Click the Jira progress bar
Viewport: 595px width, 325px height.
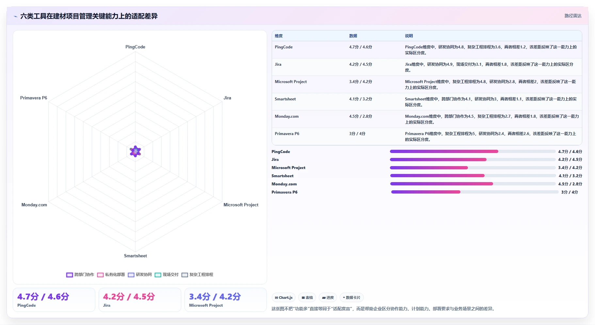(473, 160)
